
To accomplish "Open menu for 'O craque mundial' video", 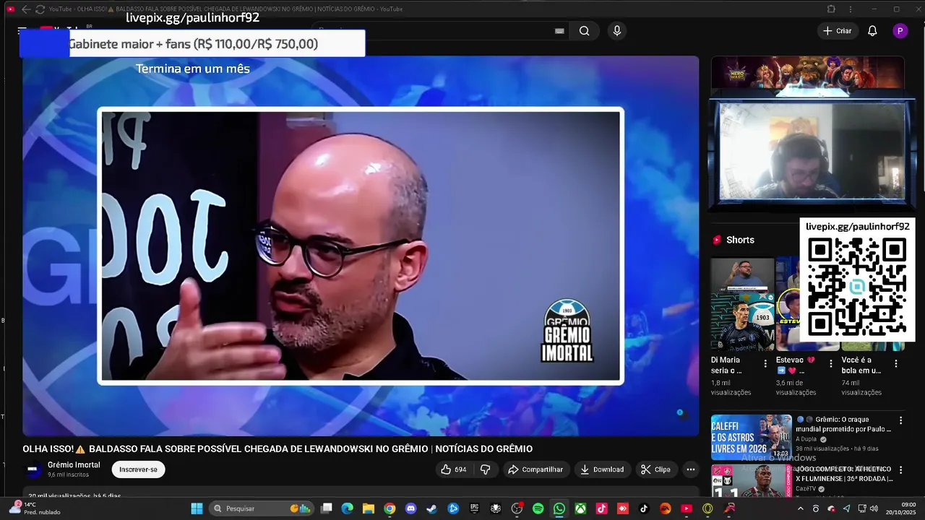I will tap(900, 420).
